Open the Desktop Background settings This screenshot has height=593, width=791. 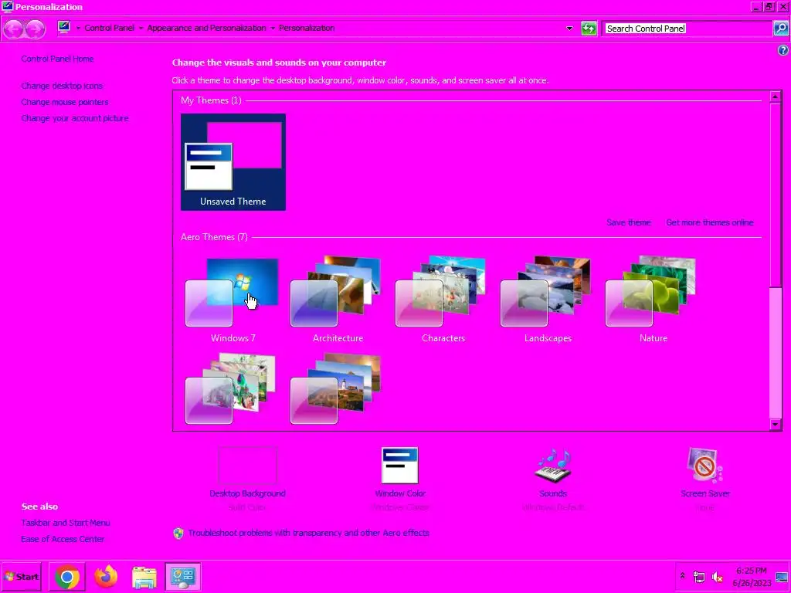[x=247, y=465]
